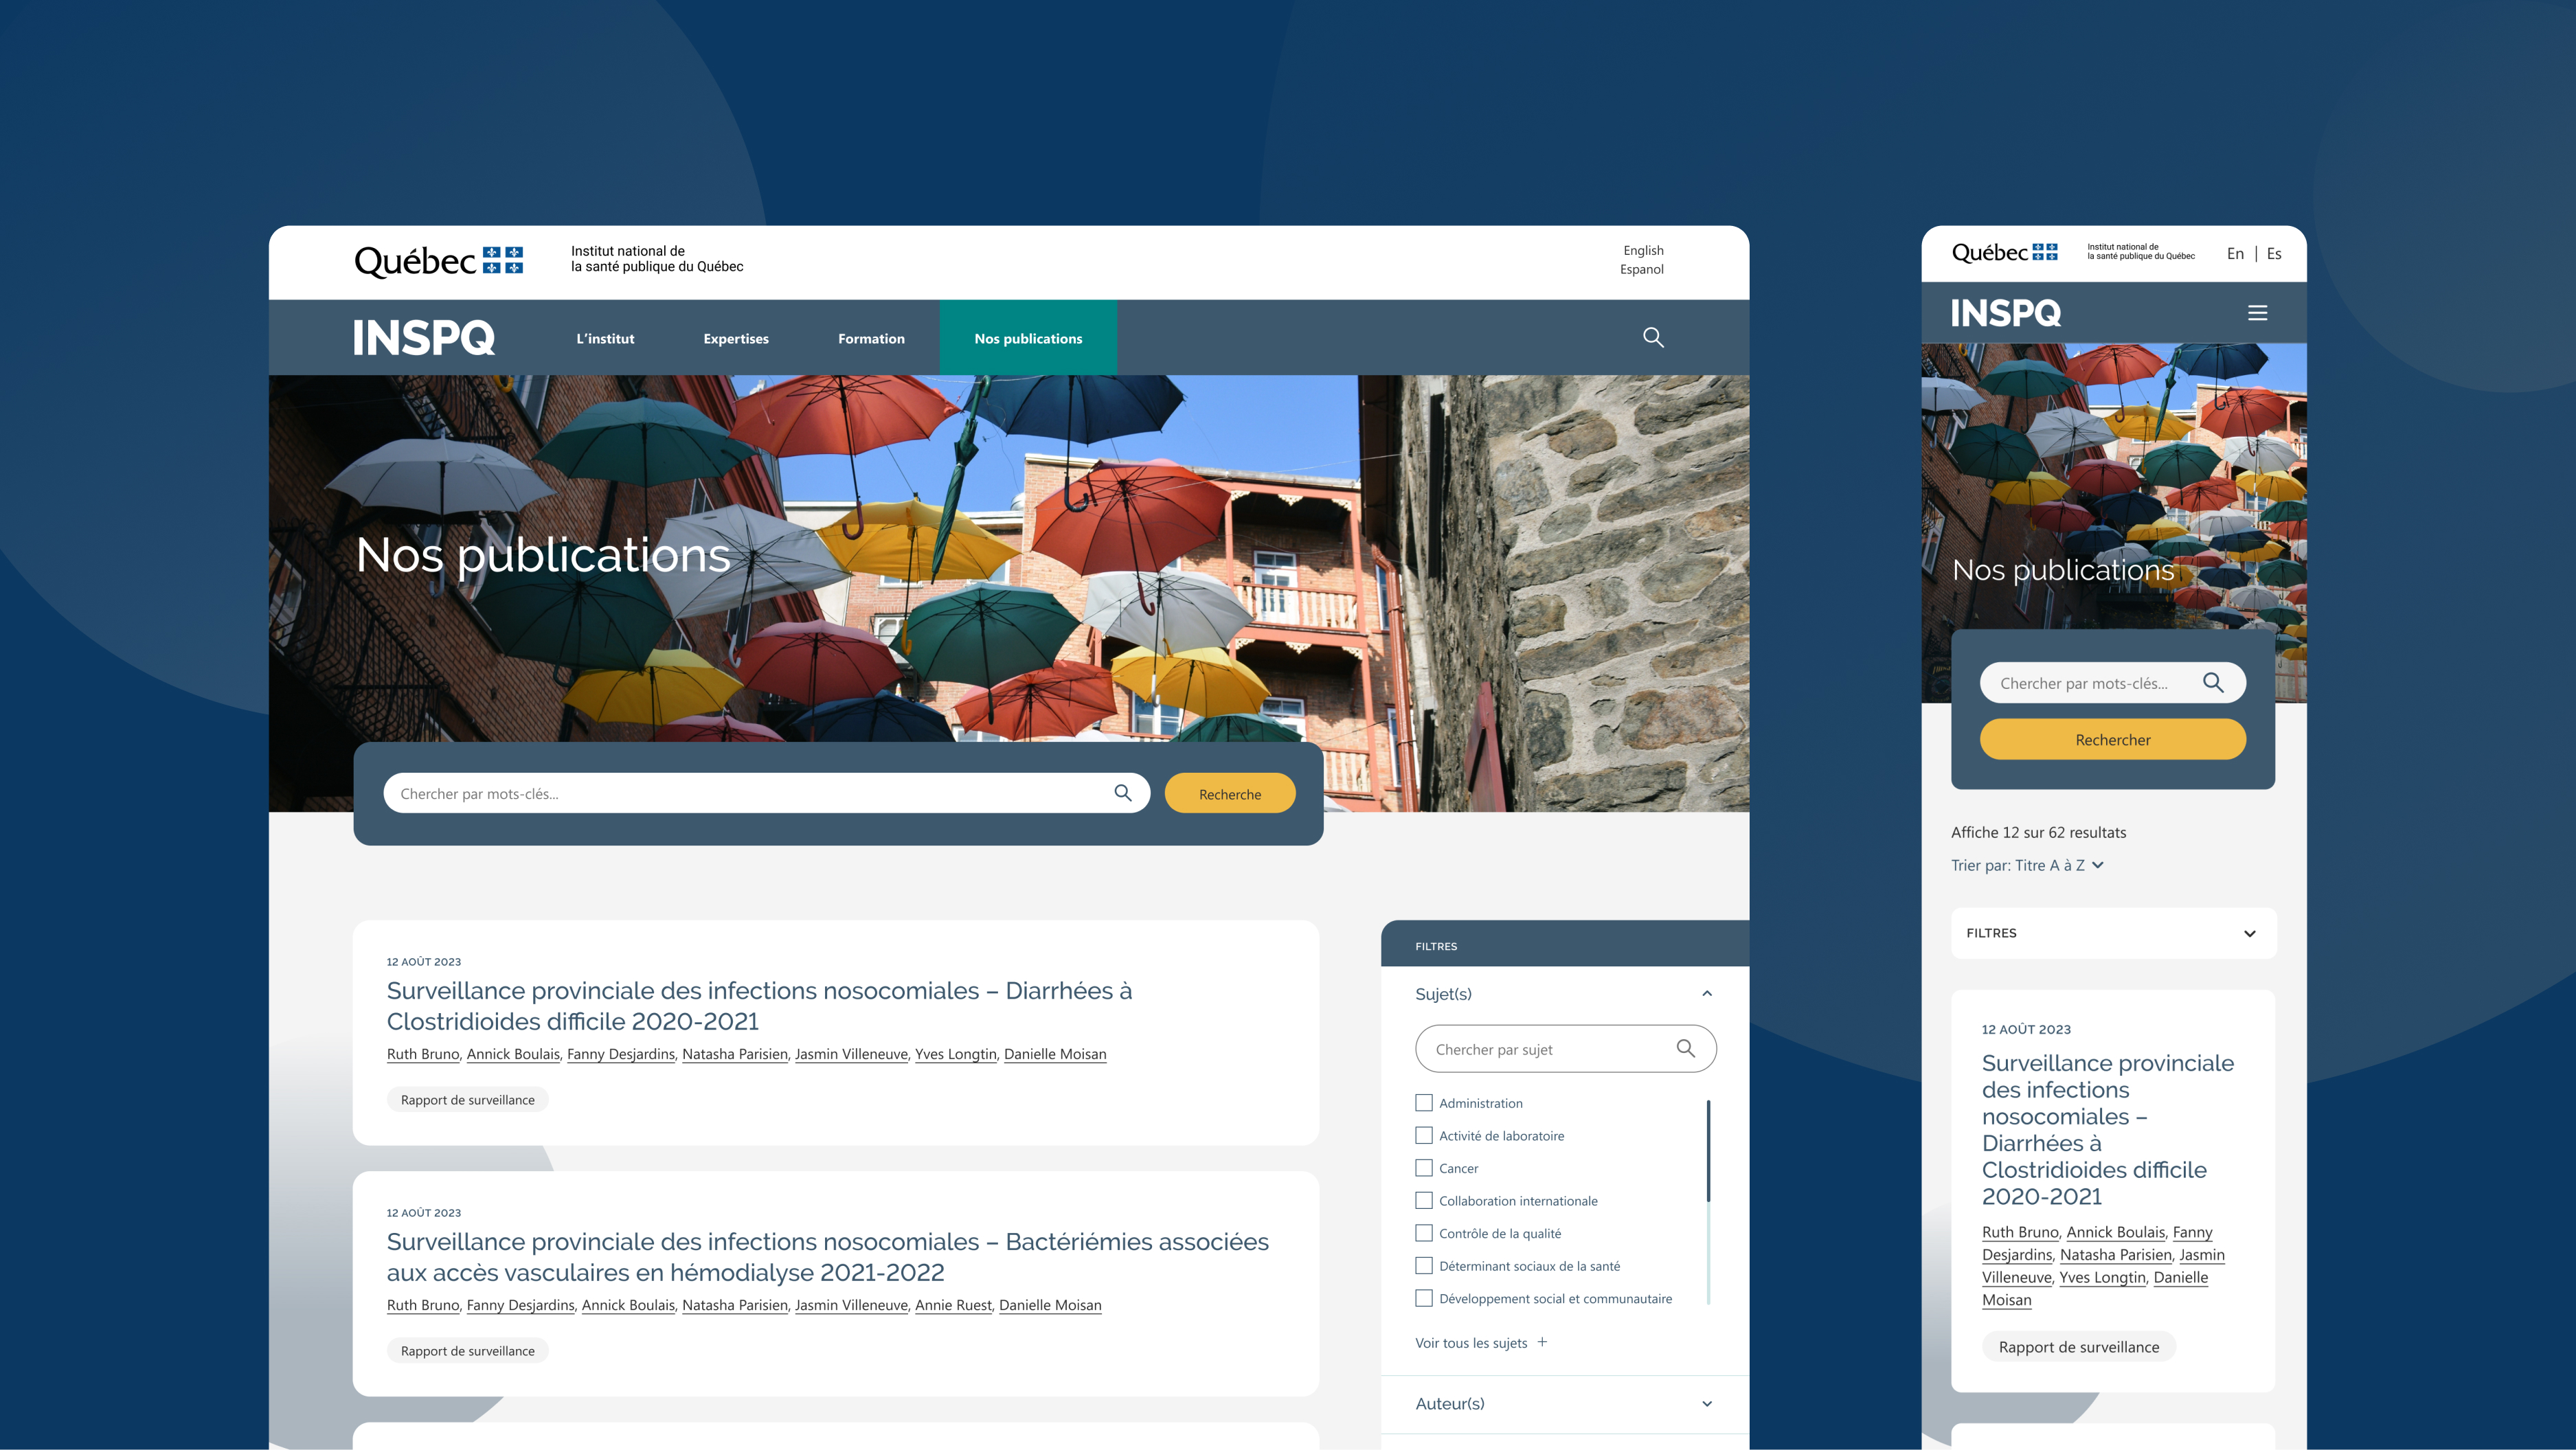The image size is (2576, 1450).
Task: Open the mobile hamburger menu icon
Action: pyautogui.click(x=2257, y=313)
